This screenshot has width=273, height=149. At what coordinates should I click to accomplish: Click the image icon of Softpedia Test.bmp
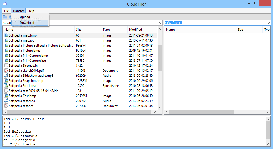[6, 96]
